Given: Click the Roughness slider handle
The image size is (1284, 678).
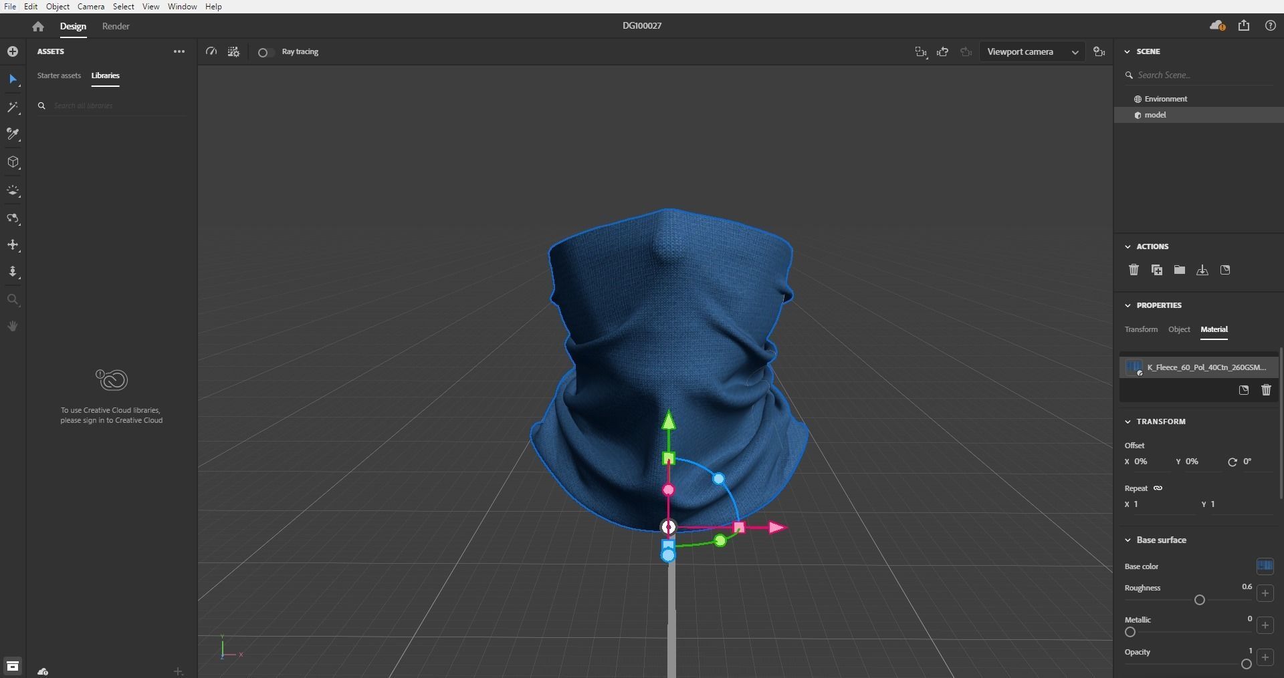Looking at the screenshot, I should click(x=1200, y=600).
